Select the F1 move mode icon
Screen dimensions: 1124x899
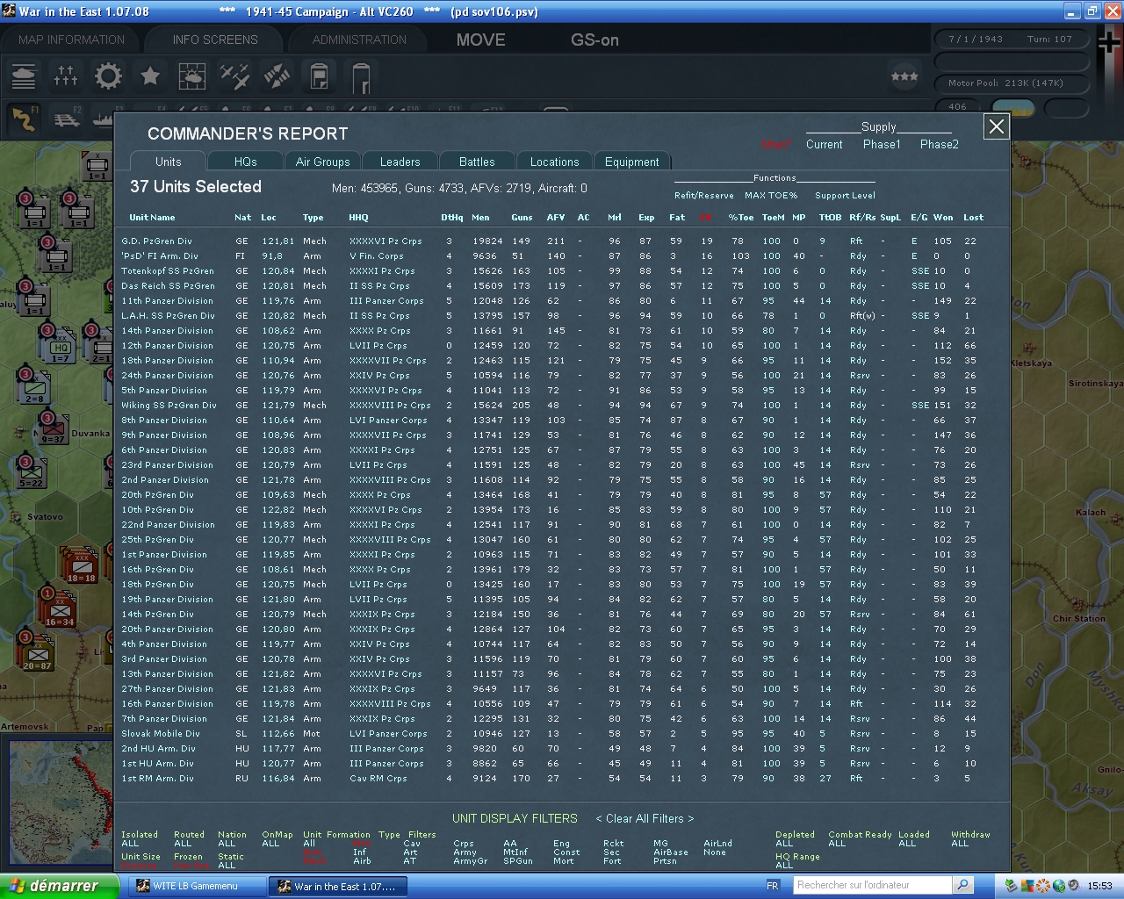24,119
